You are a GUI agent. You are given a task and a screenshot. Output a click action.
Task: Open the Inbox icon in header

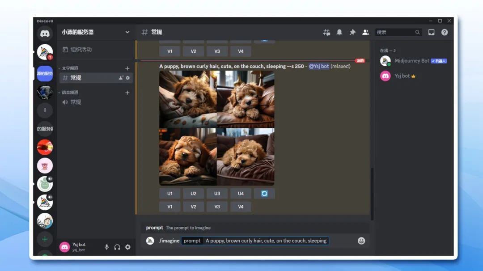click(431, 32)
